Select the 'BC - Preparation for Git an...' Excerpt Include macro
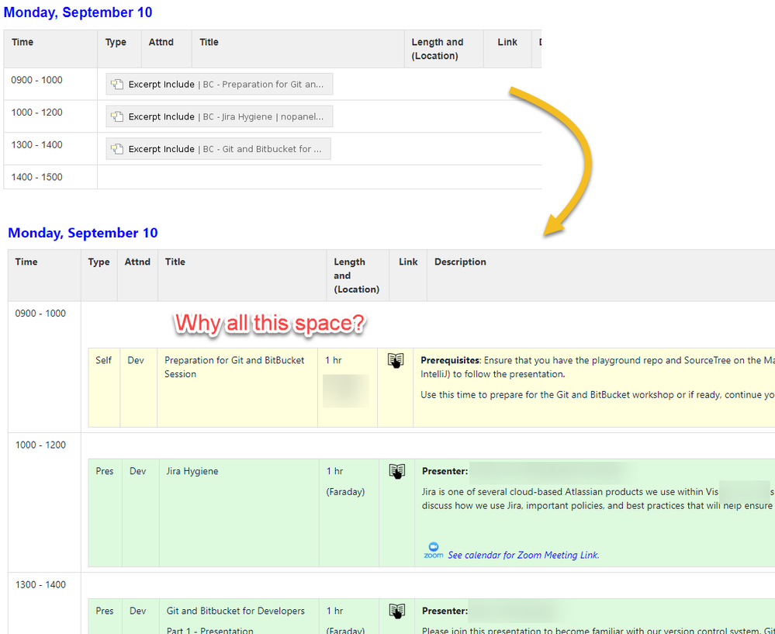This screenshot has width=775, height=634. (220, 84)
